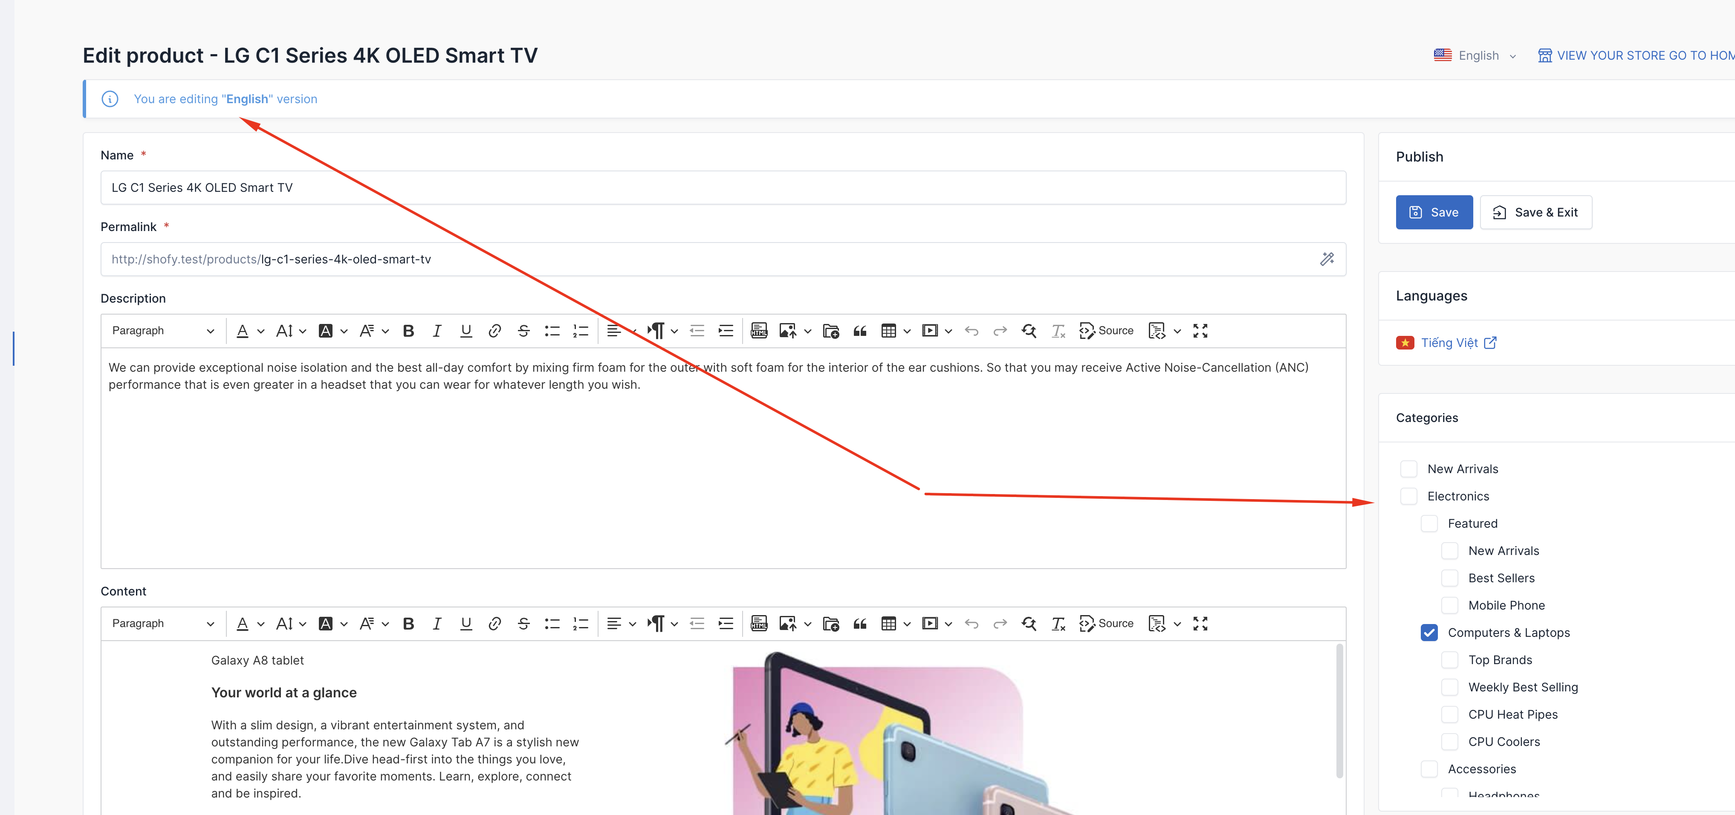Image resolution: width=1735 pixels, height=815 pixels.
Task: Check the Featured category
Action: (1429, 523)
